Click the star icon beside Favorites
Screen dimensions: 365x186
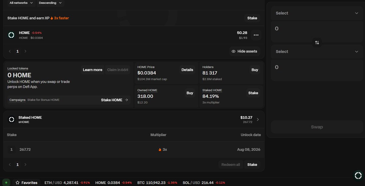point(17,182)
